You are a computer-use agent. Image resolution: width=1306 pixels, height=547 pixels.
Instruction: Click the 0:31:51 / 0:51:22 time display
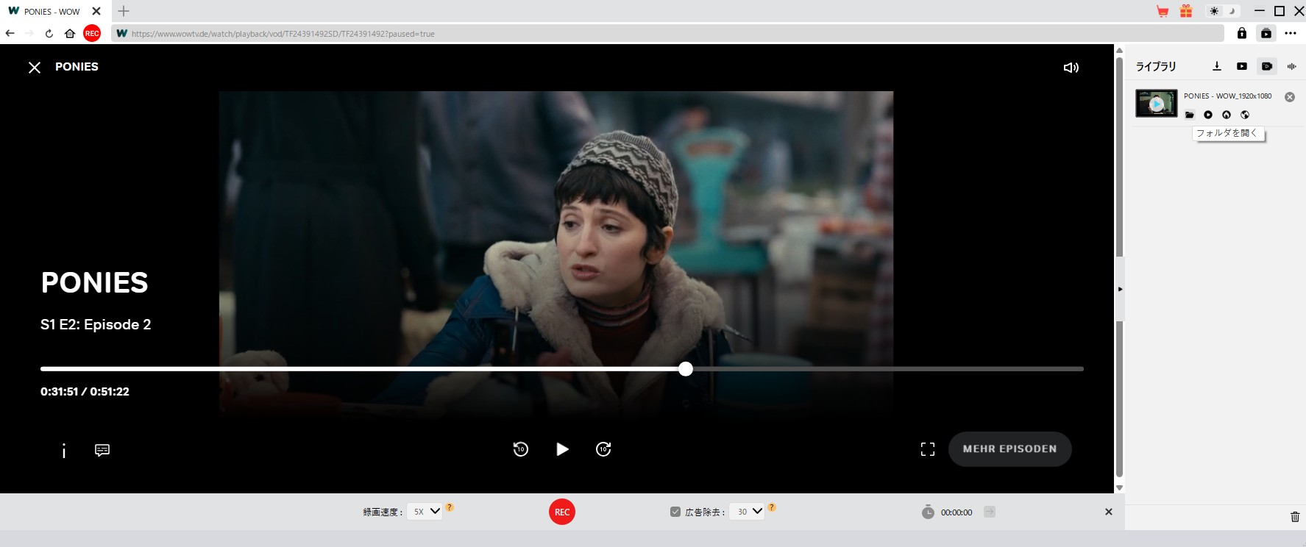pyautogui.click(x=85, y=392)
